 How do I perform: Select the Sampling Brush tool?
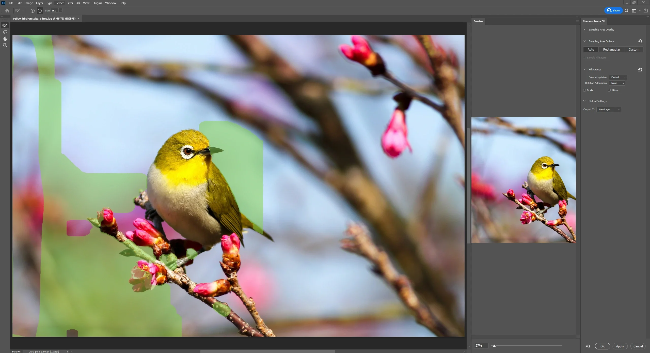click(x=5, y=25)
